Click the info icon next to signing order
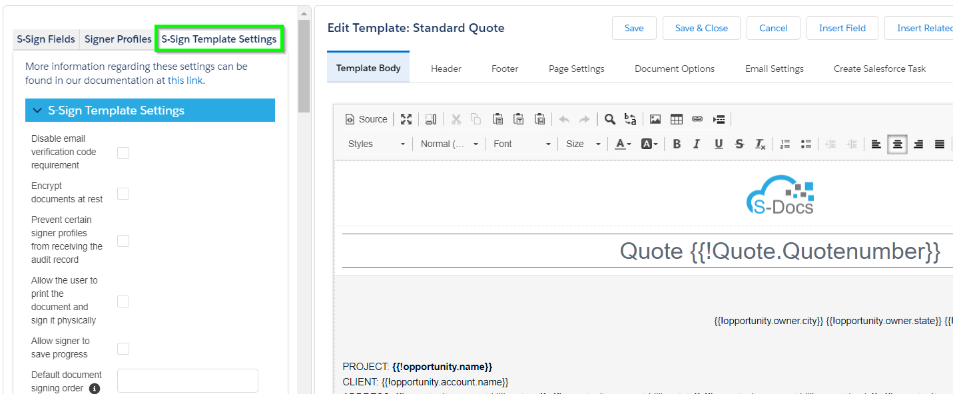This screenshot has width=953, height=394. 95,389
